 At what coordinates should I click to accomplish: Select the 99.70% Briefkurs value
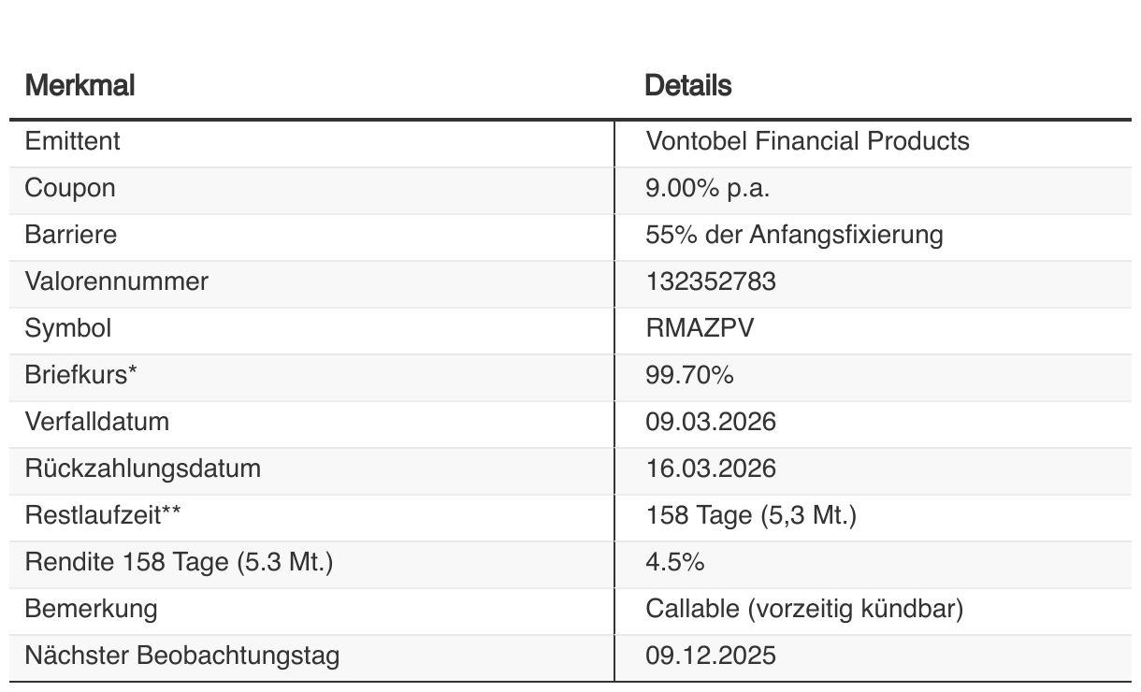[x=689, y=375]
